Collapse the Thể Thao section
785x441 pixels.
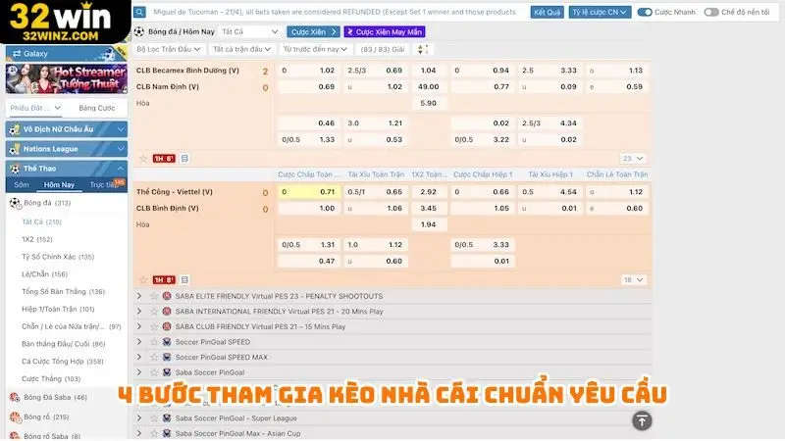click(x=66, y=169)
